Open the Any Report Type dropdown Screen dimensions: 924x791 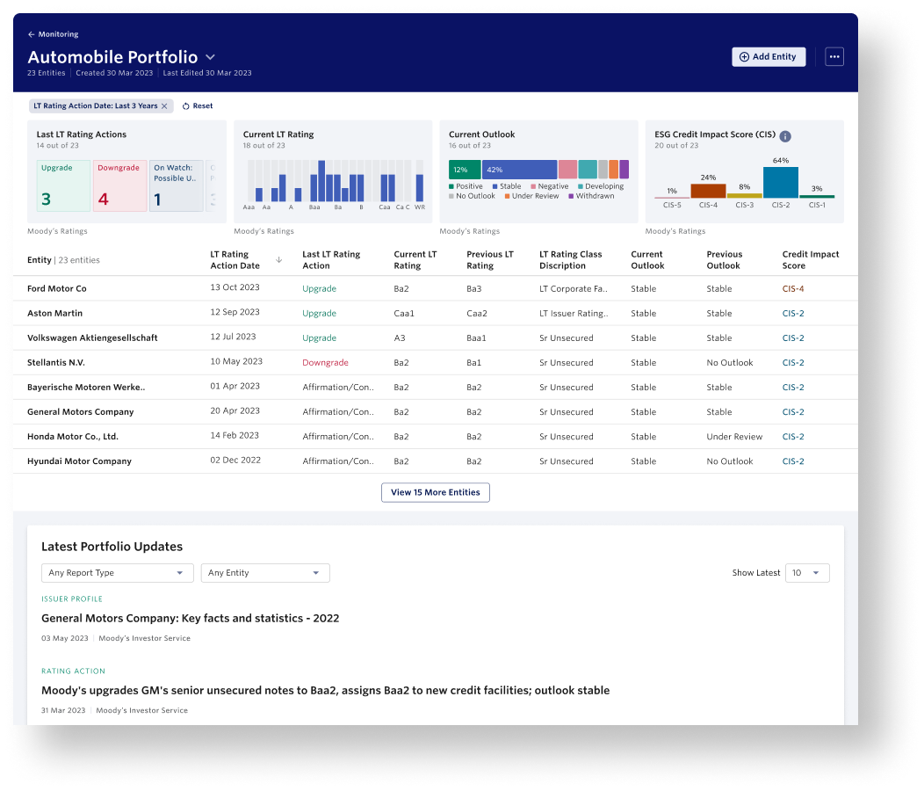(118, 573)
